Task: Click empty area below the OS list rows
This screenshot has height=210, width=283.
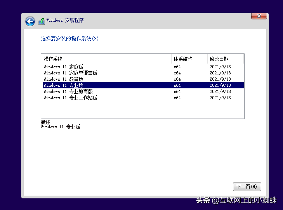Action: [x=142, y=109]
